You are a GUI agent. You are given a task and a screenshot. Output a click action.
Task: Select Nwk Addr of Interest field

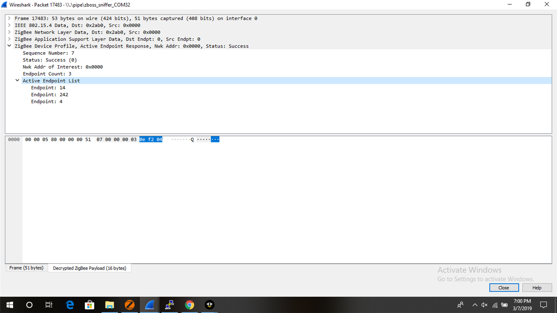tap(62, 67)
